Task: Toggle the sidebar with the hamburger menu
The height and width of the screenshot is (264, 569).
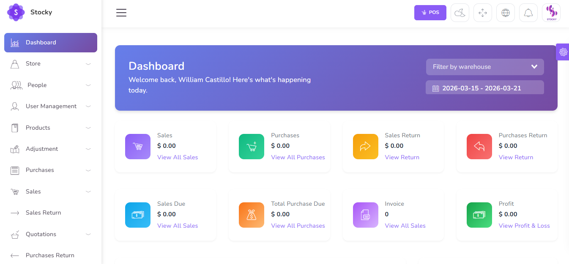Action: click(121, 13)
